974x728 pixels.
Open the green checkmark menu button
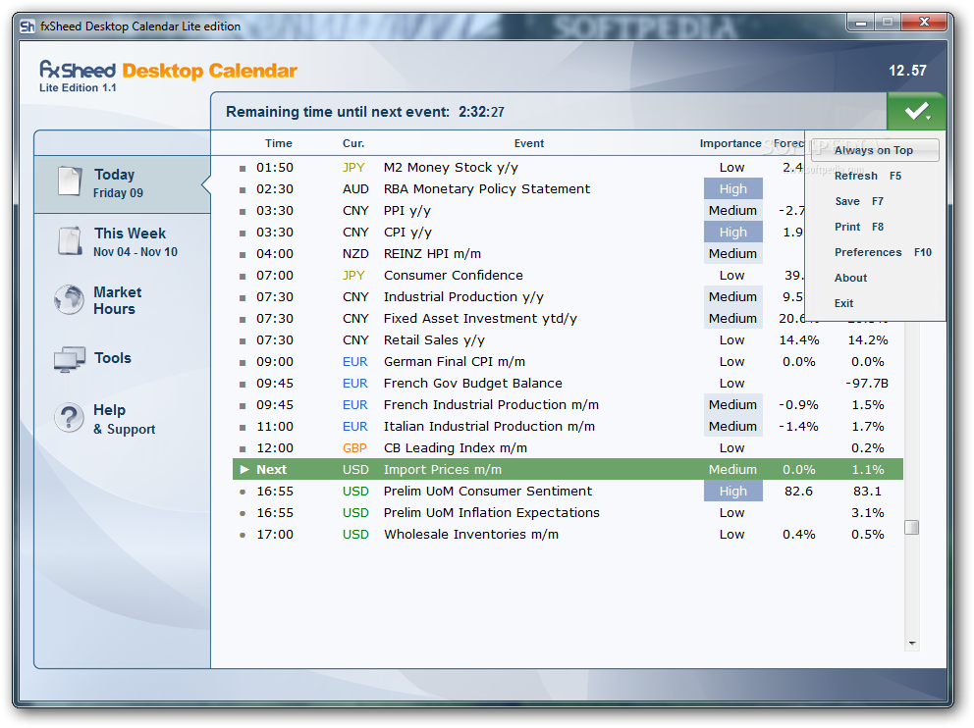[x=916, y=112]
